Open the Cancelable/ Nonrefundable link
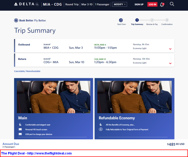The image size is (188, 157). click(x=27, y=71)
